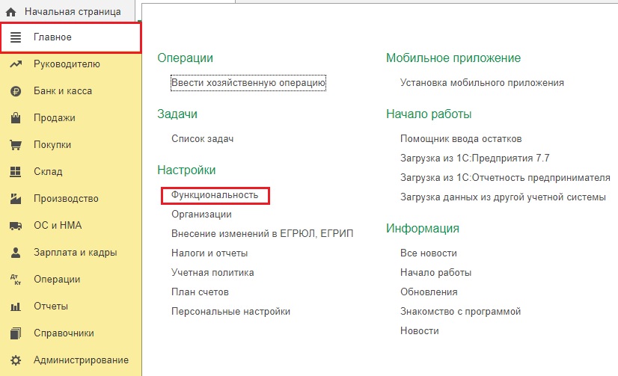The height and width of the screenshot is (376, 618).
Task: Launch Помощник ввода остатков
Action: coord(461,139)
